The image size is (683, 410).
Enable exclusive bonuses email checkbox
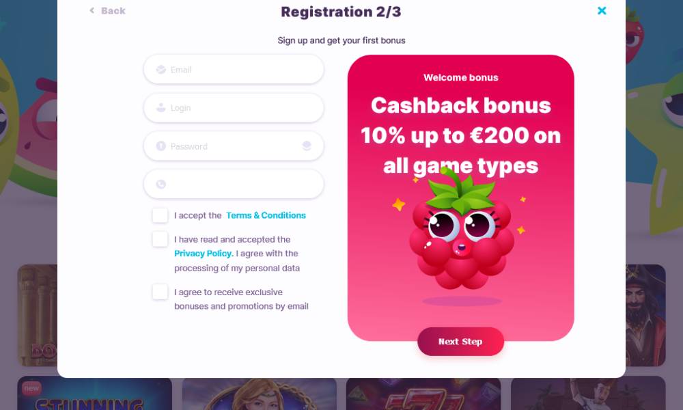pyautogui.click(x=160, y=292)
